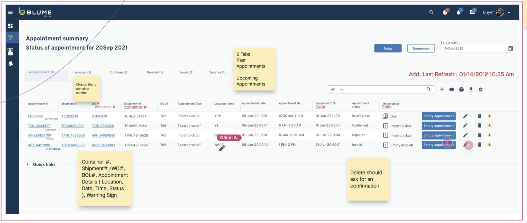
Task: Delete the FMS5345 appointment row
Action: pos(480,116)
